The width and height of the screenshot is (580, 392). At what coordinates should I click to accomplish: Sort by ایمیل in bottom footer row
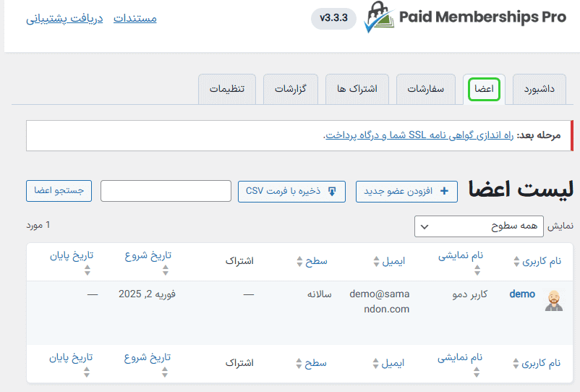point(388,363)
